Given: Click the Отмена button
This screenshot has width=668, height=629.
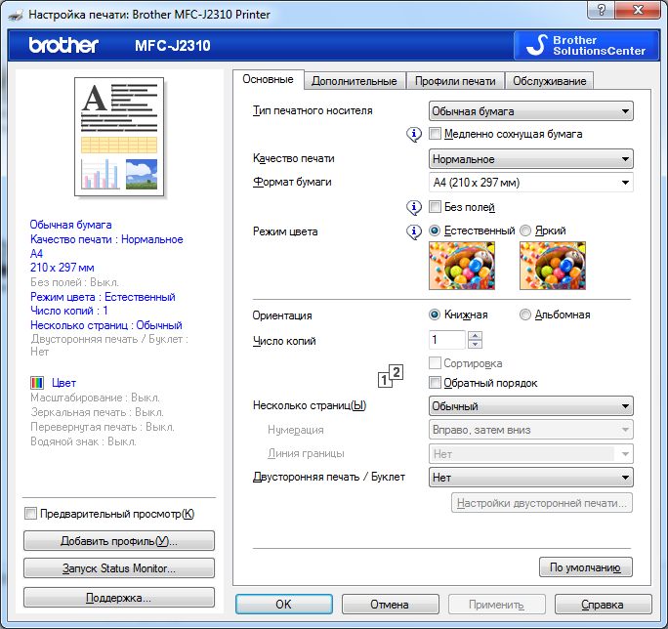Looking at the screenshot, I should tap(390, 604).
